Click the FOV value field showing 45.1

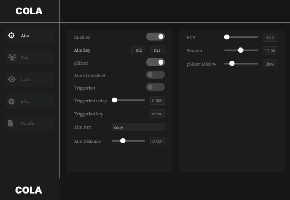coord(270,37)
